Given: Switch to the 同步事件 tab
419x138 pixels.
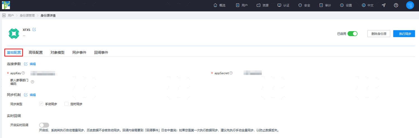Looking at the screenshot, I should tap(79, 52).
